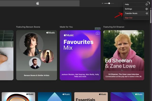Open the blue triangle playlist card

(55, 96)
